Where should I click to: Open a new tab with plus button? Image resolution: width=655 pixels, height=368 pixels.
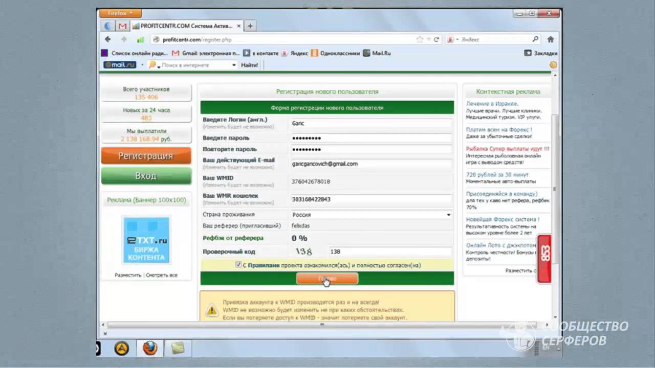[250, 26]
